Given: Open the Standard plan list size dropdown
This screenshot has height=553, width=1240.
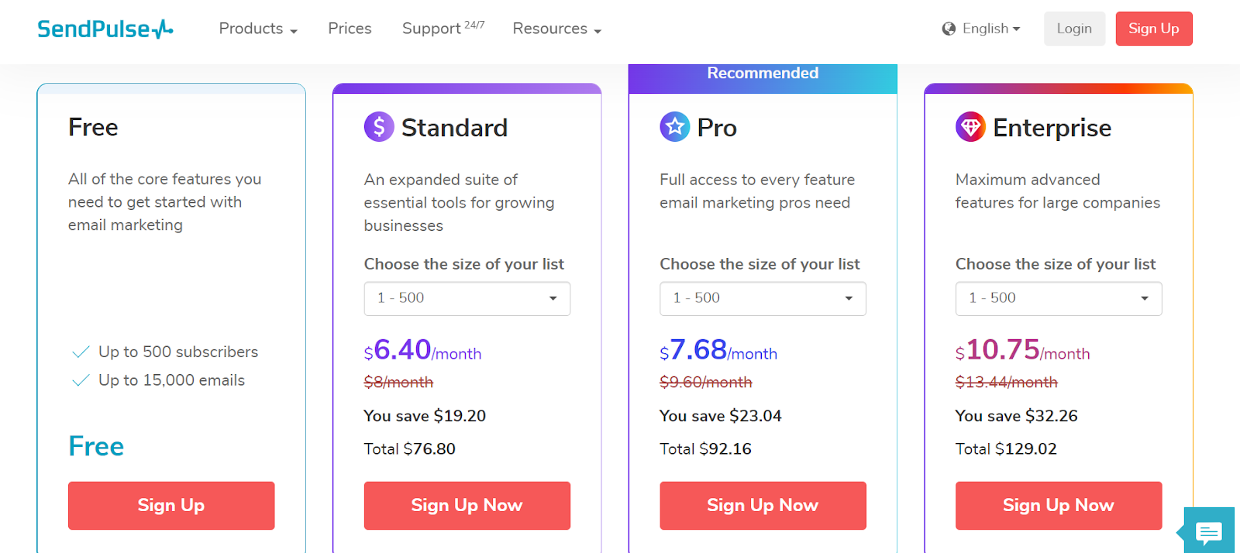Looking at the screenshot, I should point(467,298).
